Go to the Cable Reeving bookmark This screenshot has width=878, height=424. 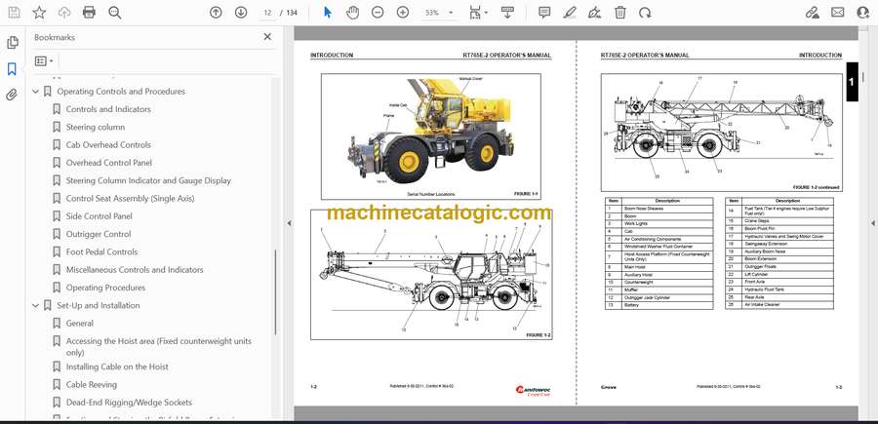click(x=94, y=385)
